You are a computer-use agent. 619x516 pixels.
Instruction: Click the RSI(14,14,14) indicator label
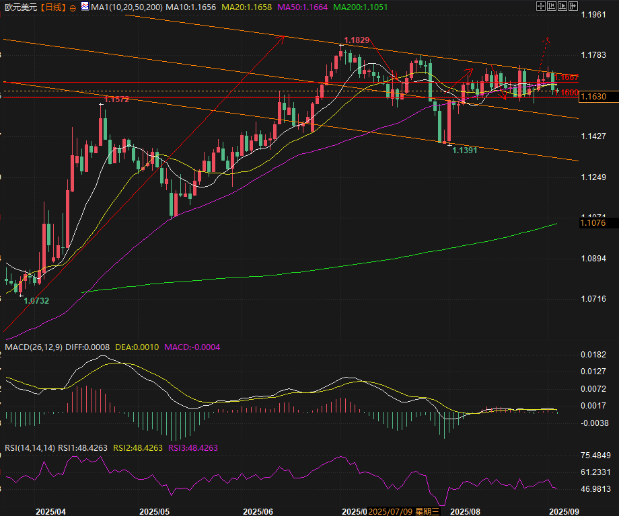coord(30,448)
